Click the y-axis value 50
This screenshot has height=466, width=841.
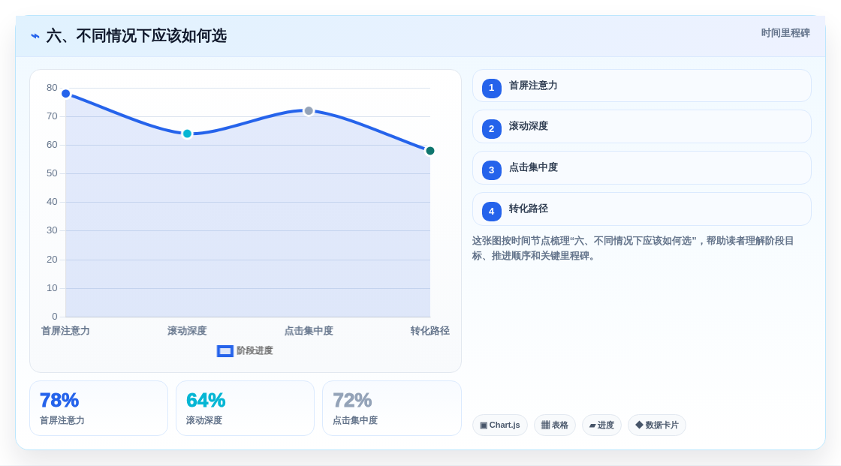click(x=52, y=173)
